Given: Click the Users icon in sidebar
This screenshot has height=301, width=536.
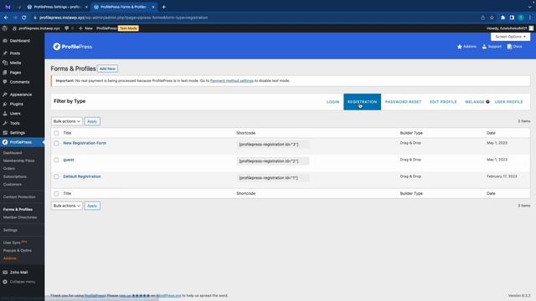Looking at the screenshot, I should [x=5, y=114].
